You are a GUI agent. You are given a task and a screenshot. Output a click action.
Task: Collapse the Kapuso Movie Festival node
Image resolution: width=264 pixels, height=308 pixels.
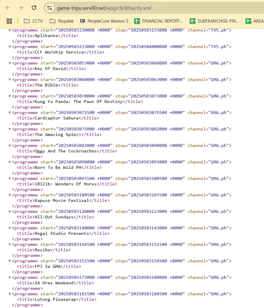tap(10, 196)
